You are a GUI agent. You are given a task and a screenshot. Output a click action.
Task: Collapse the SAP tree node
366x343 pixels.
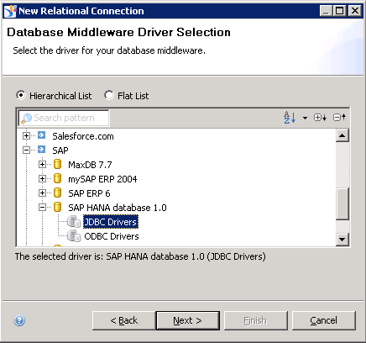[x=26, y=150]
